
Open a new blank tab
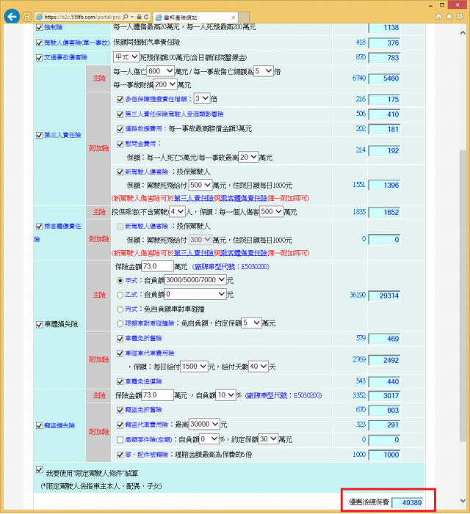pos(244,18)
